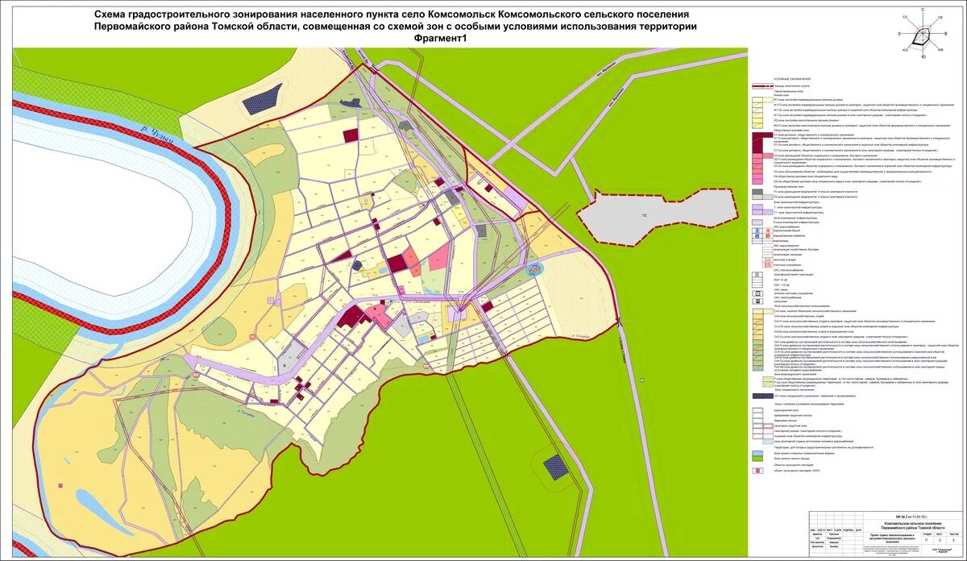Click the трансформаторная подстанция legend icon
Image resolution: width=967 pixels, height=561 pixels.
[x=757, y=275]
